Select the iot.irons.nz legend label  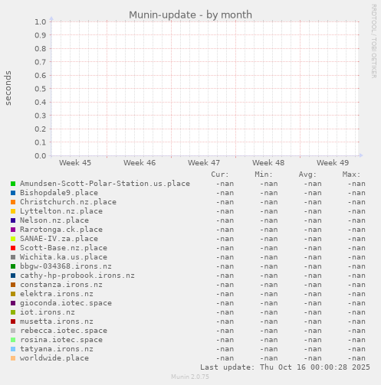point(48,312)
